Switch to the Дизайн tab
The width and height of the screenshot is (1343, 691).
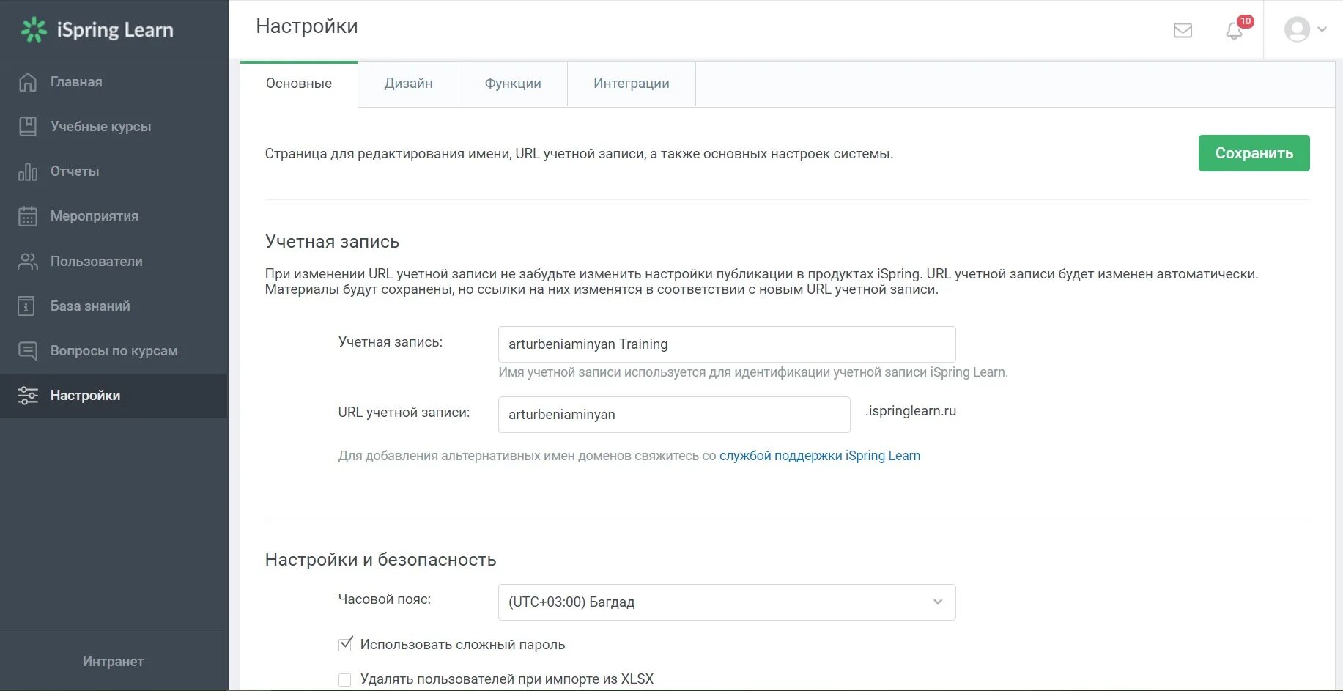tap(408, 84)
